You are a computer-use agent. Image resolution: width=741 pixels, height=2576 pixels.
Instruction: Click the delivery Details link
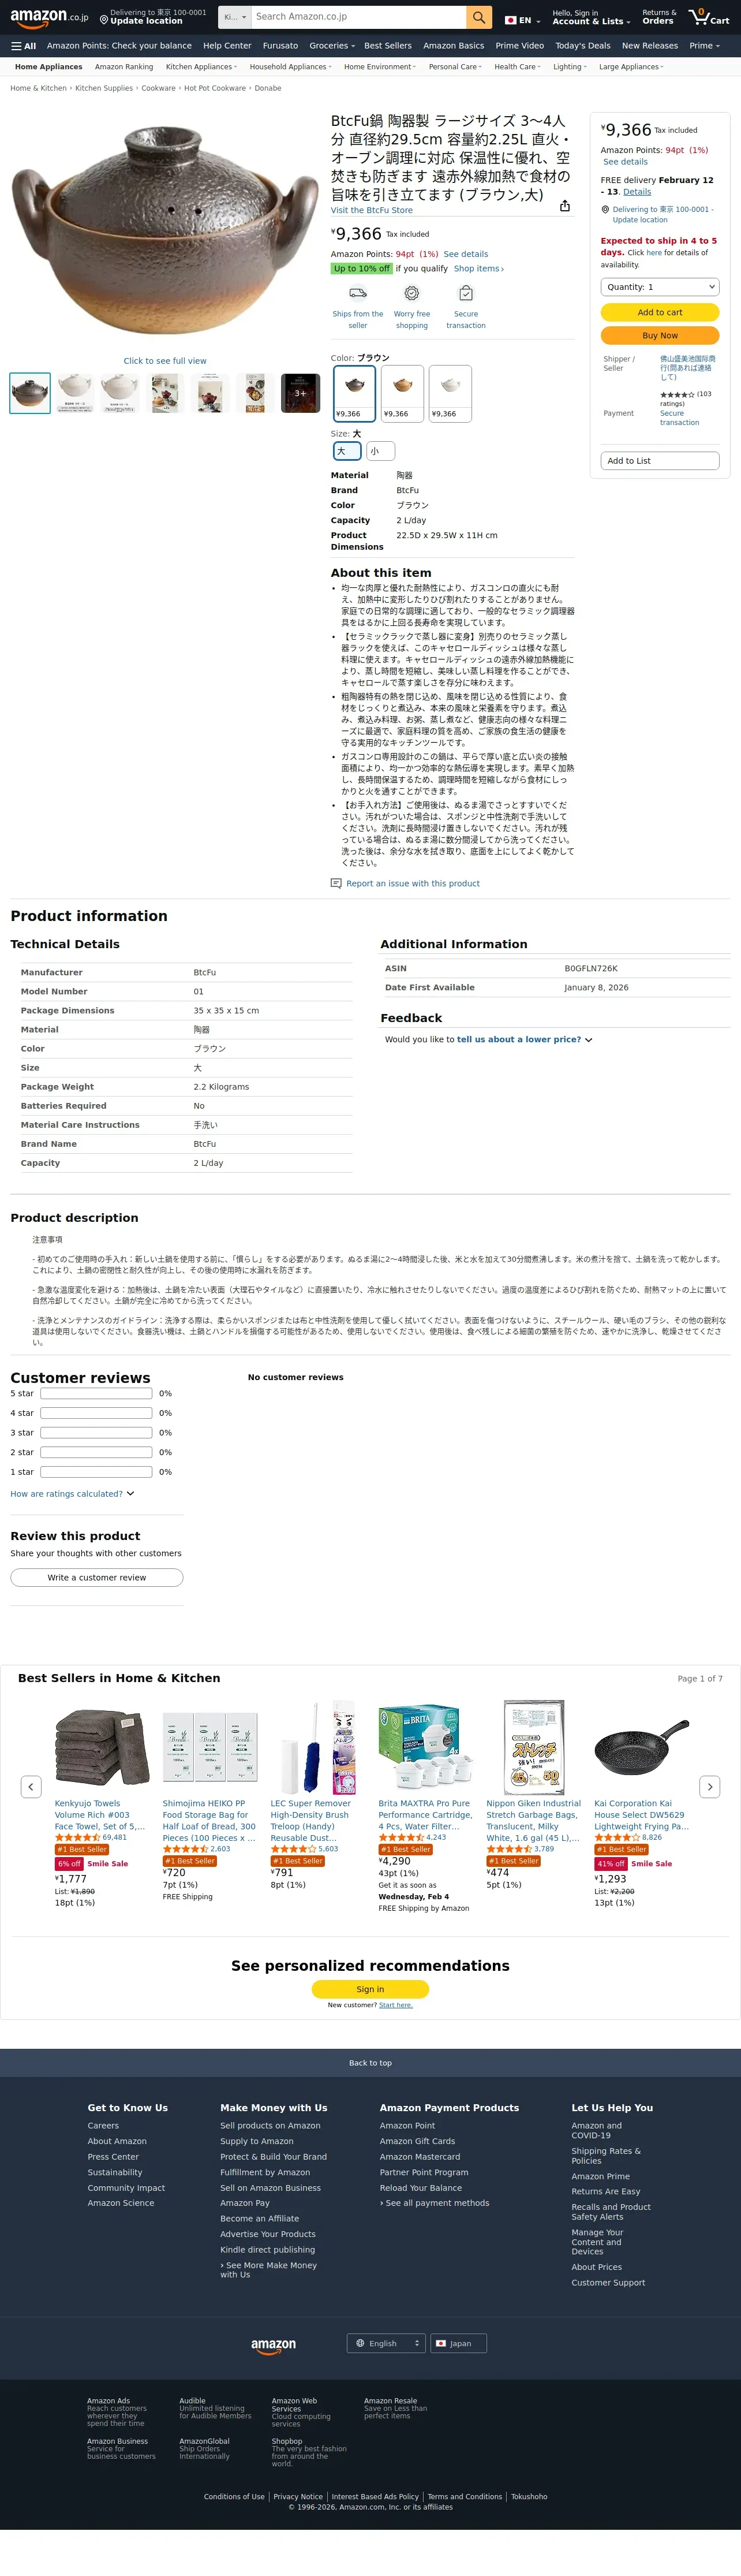coord(637,192)
